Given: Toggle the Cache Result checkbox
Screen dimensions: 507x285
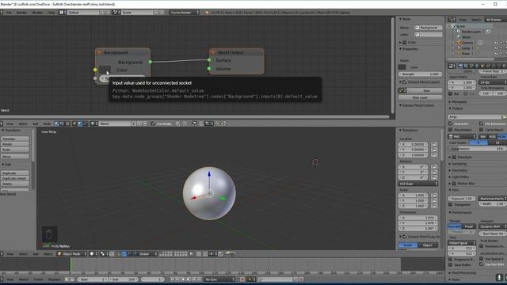Looking at the screenshot, I should pyautogui.click(x=481, y=130).
